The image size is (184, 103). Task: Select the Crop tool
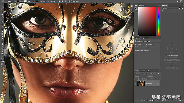(2, 17)
